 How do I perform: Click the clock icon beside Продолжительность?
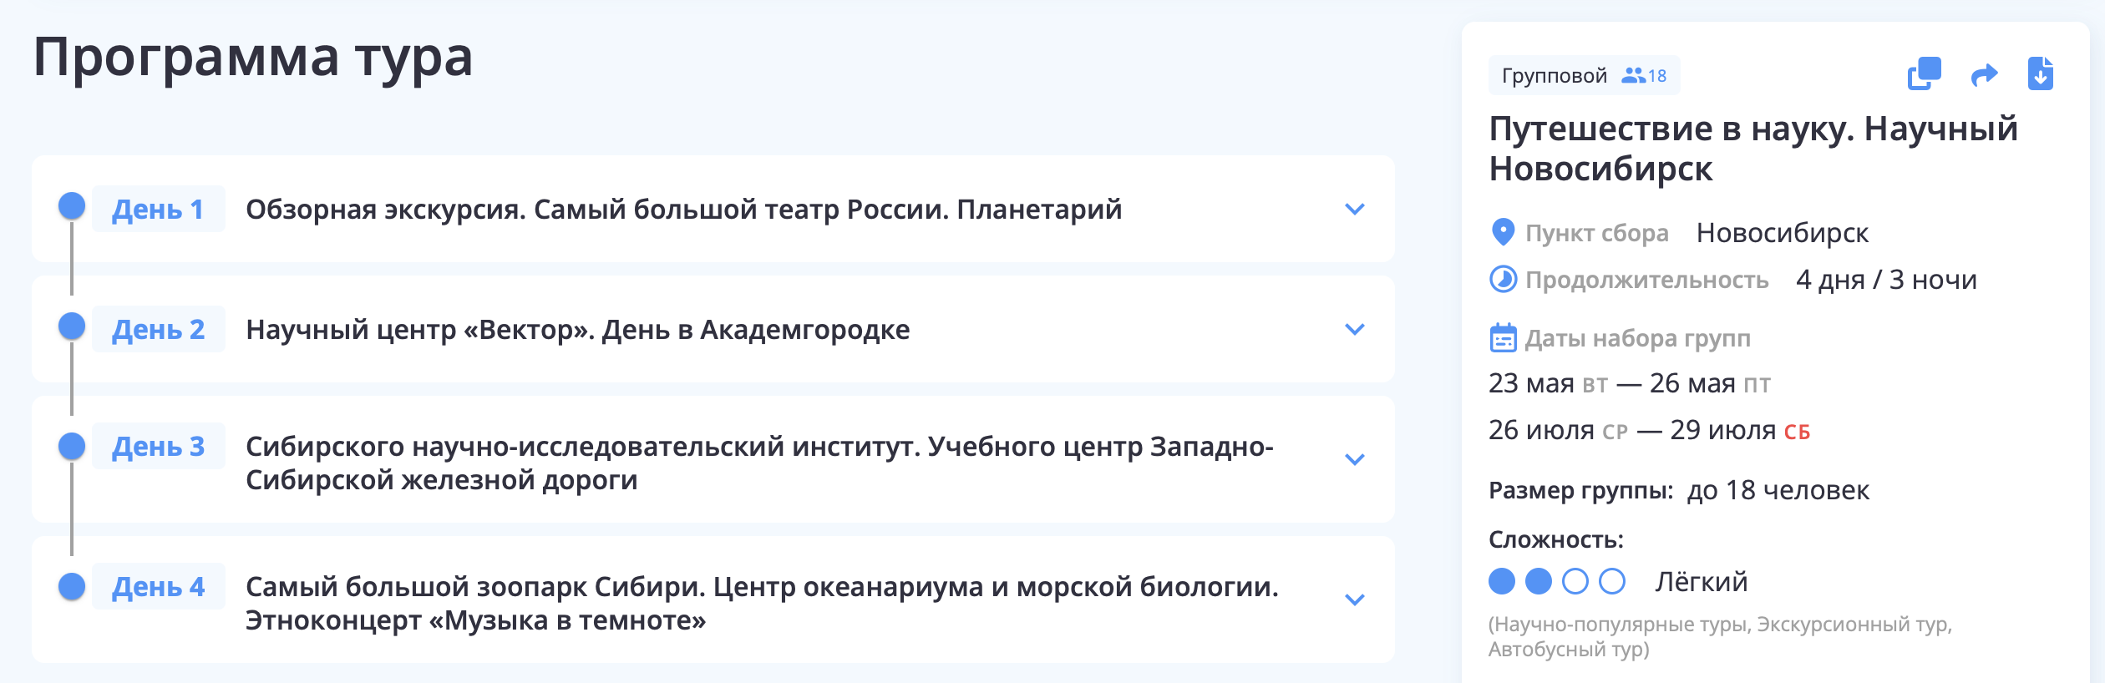coord(1503,279)
